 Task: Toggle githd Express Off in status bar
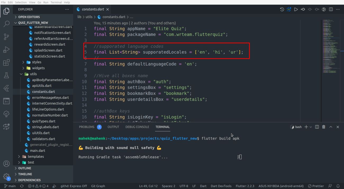pos(74,186)
